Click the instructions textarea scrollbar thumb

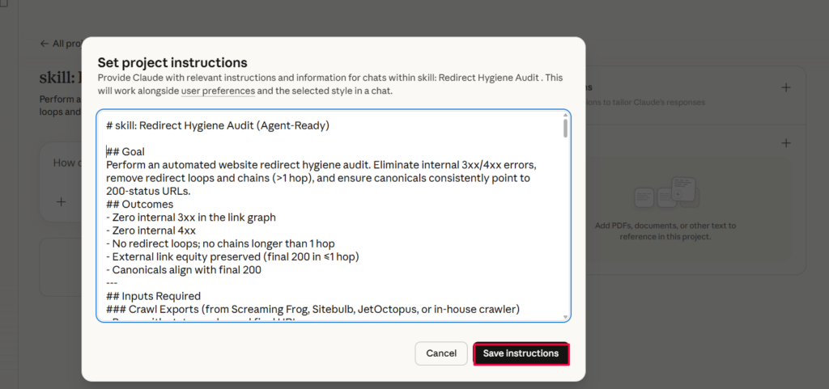565,129
